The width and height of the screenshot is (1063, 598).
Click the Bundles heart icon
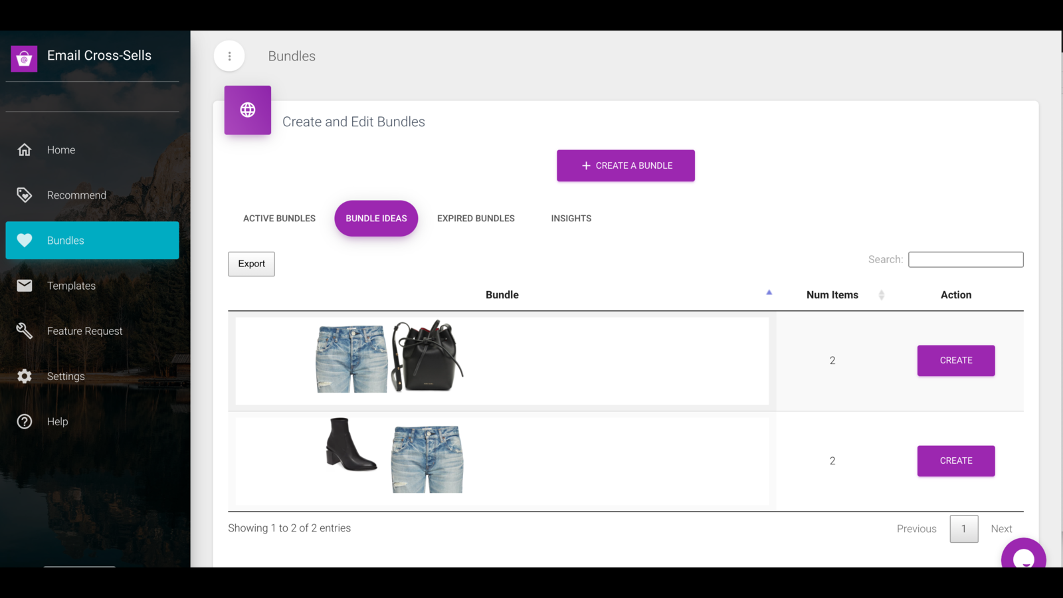[x=25, y=241]
